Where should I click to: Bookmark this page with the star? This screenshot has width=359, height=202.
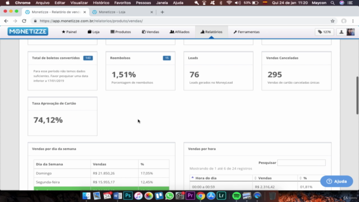333,21
